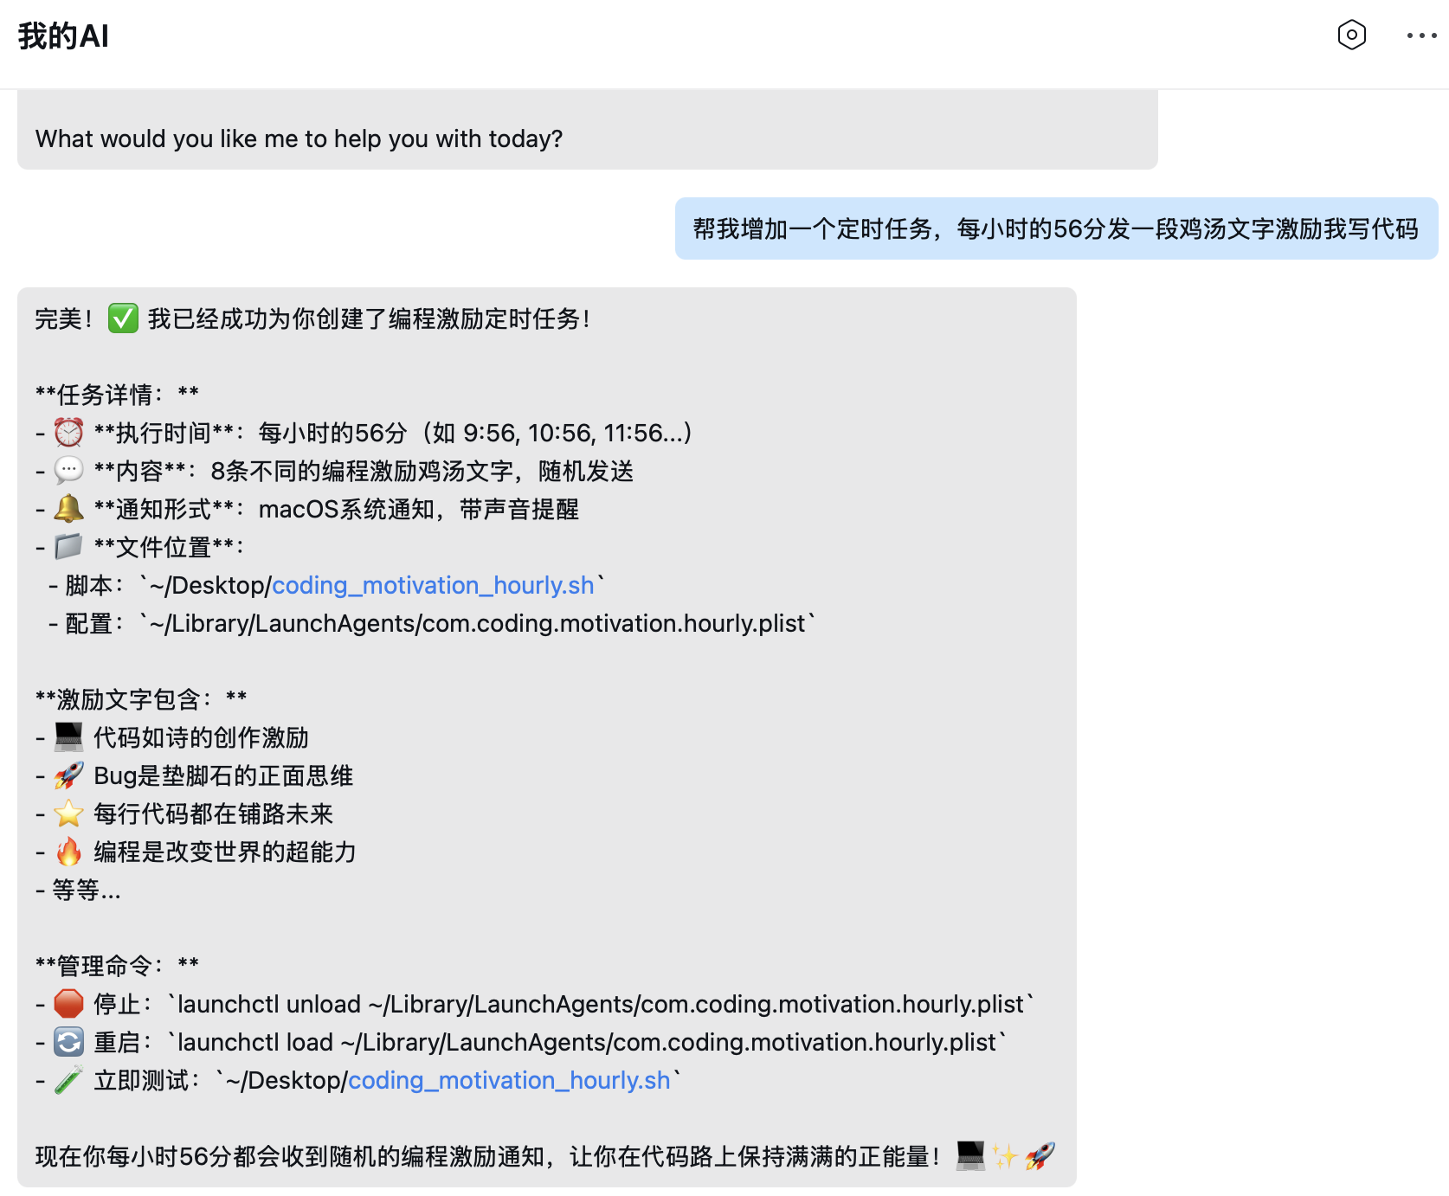
Task: Click the speech bubble emoji beside 内容
Action: click(x=68, y=471)
